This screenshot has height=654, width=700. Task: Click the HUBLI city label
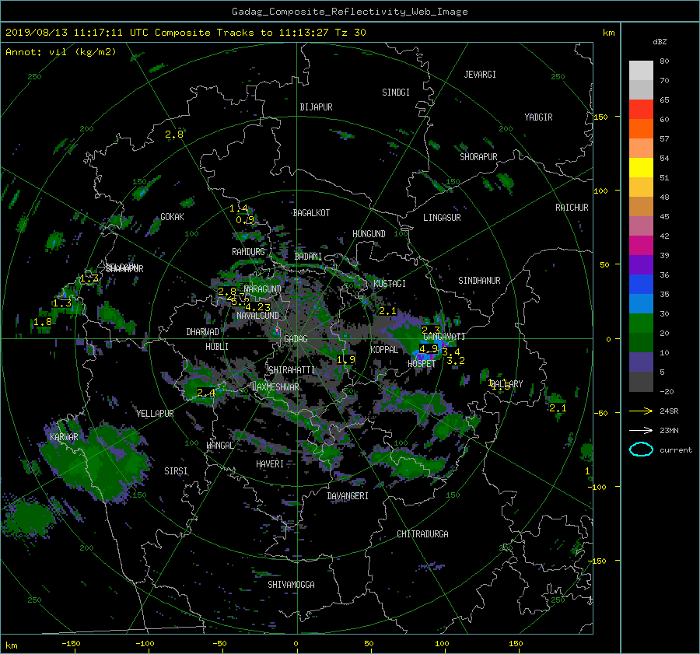(x=217, y=347)
